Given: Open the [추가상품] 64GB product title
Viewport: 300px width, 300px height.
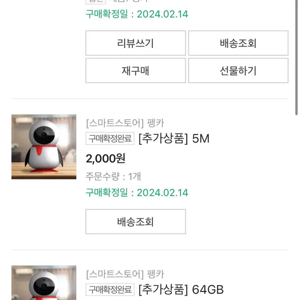Looking at the screenshot, I should pos(181,290).
